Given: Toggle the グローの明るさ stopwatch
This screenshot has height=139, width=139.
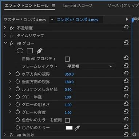Looking at the screenshot, I should click(x=17, y=104).
